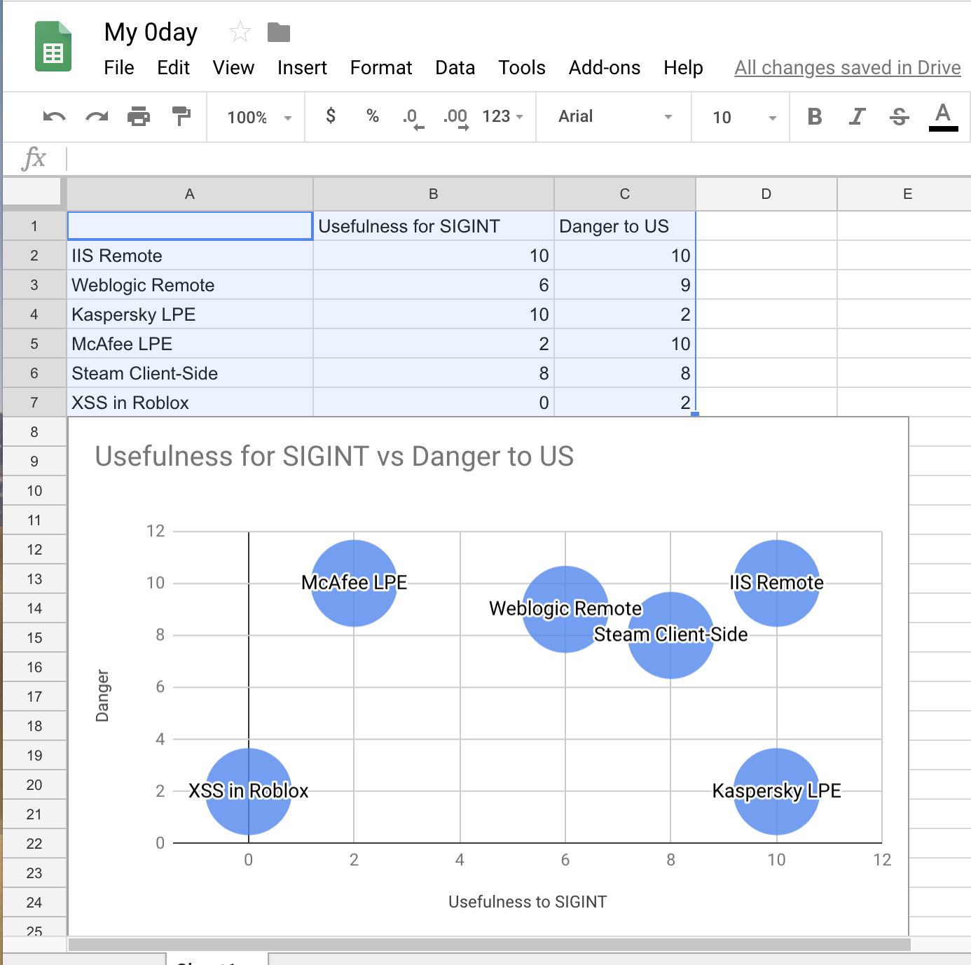The height and width of the screenshot is (965, 971).
Task: Click the Undo arrow icon
Action: (x=54, y=117)
